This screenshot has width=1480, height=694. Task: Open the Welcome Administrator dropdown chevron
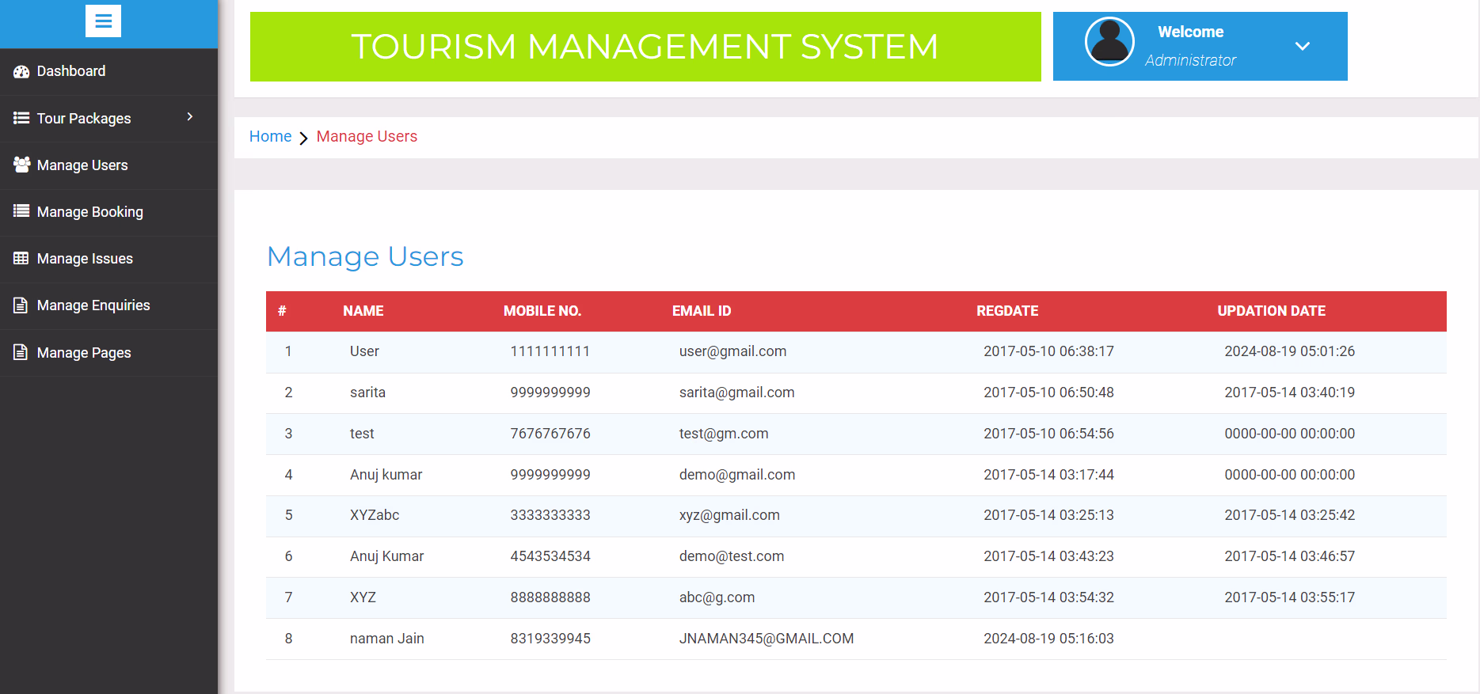point(1302,46)
